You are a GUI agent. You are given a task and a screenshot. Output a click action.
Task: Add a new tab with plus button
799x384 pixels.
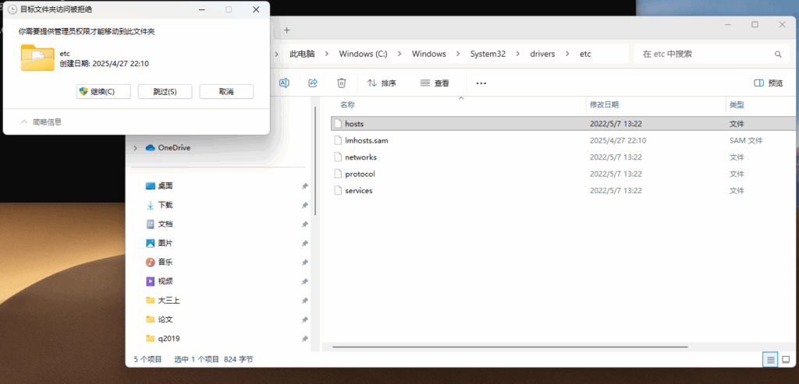(x=286, y=30)
